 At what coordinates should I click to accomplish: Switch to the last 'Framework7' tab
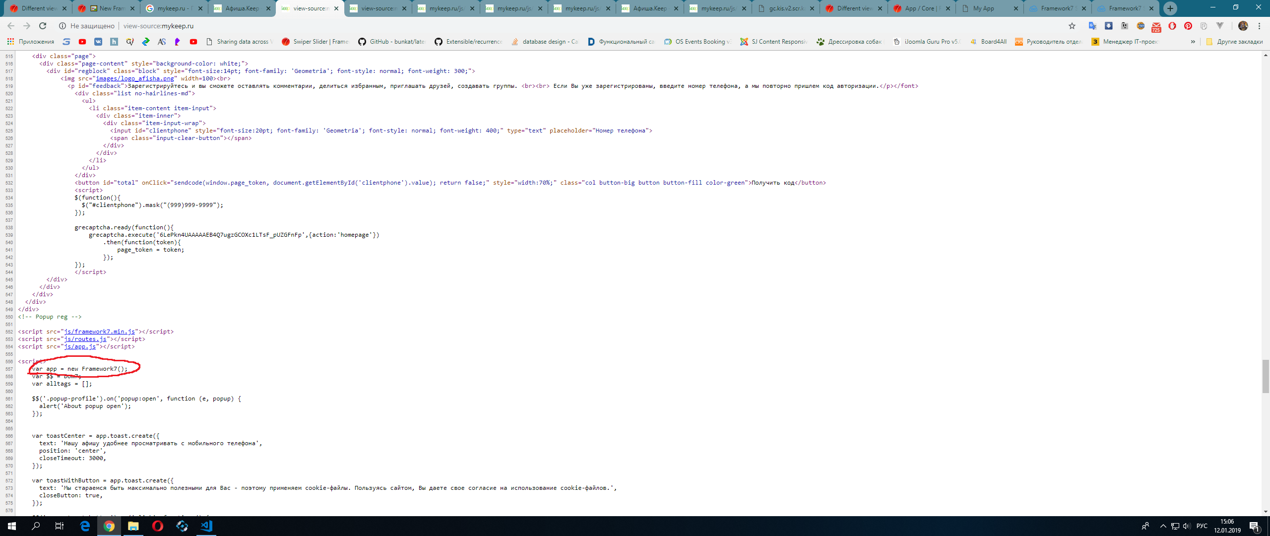[x=1125, y=8]
